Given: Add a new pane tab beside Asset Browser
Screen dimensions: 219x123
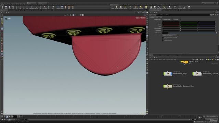Looking at the screenshot, I should pos(178,55).
